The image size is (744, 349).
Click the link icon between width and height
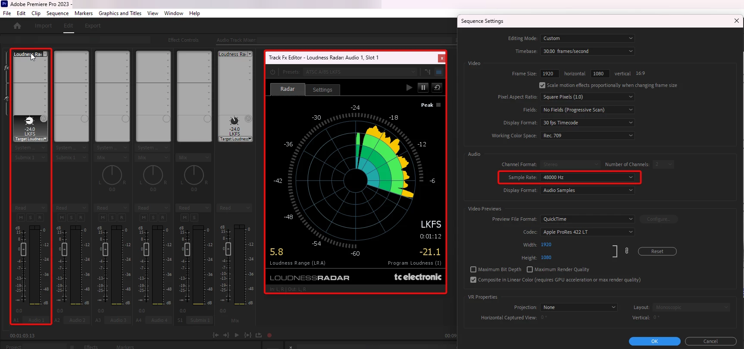[x=627, y=251]
